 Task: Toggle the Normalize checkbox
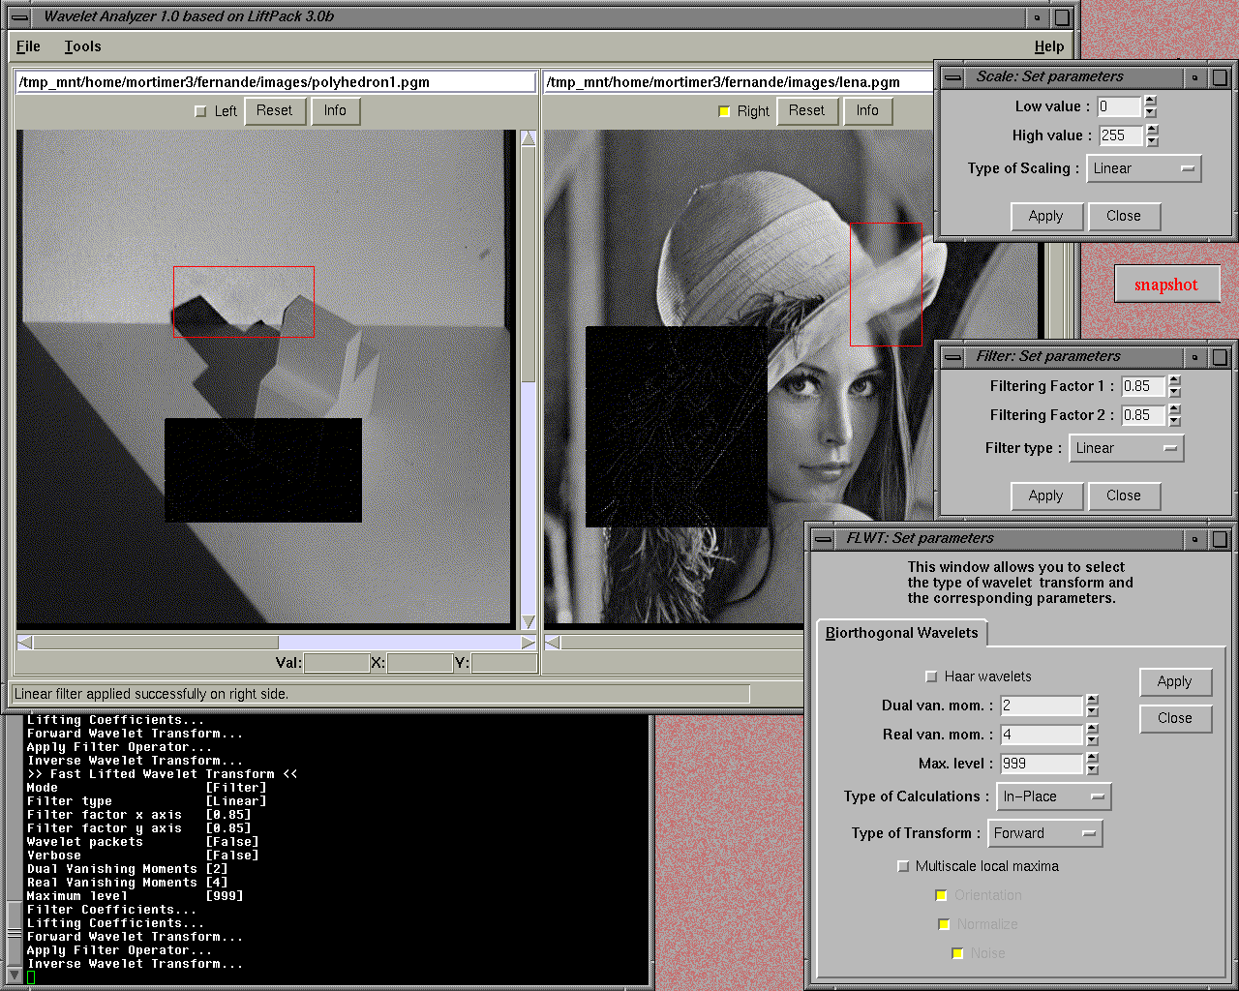point(944,924)
